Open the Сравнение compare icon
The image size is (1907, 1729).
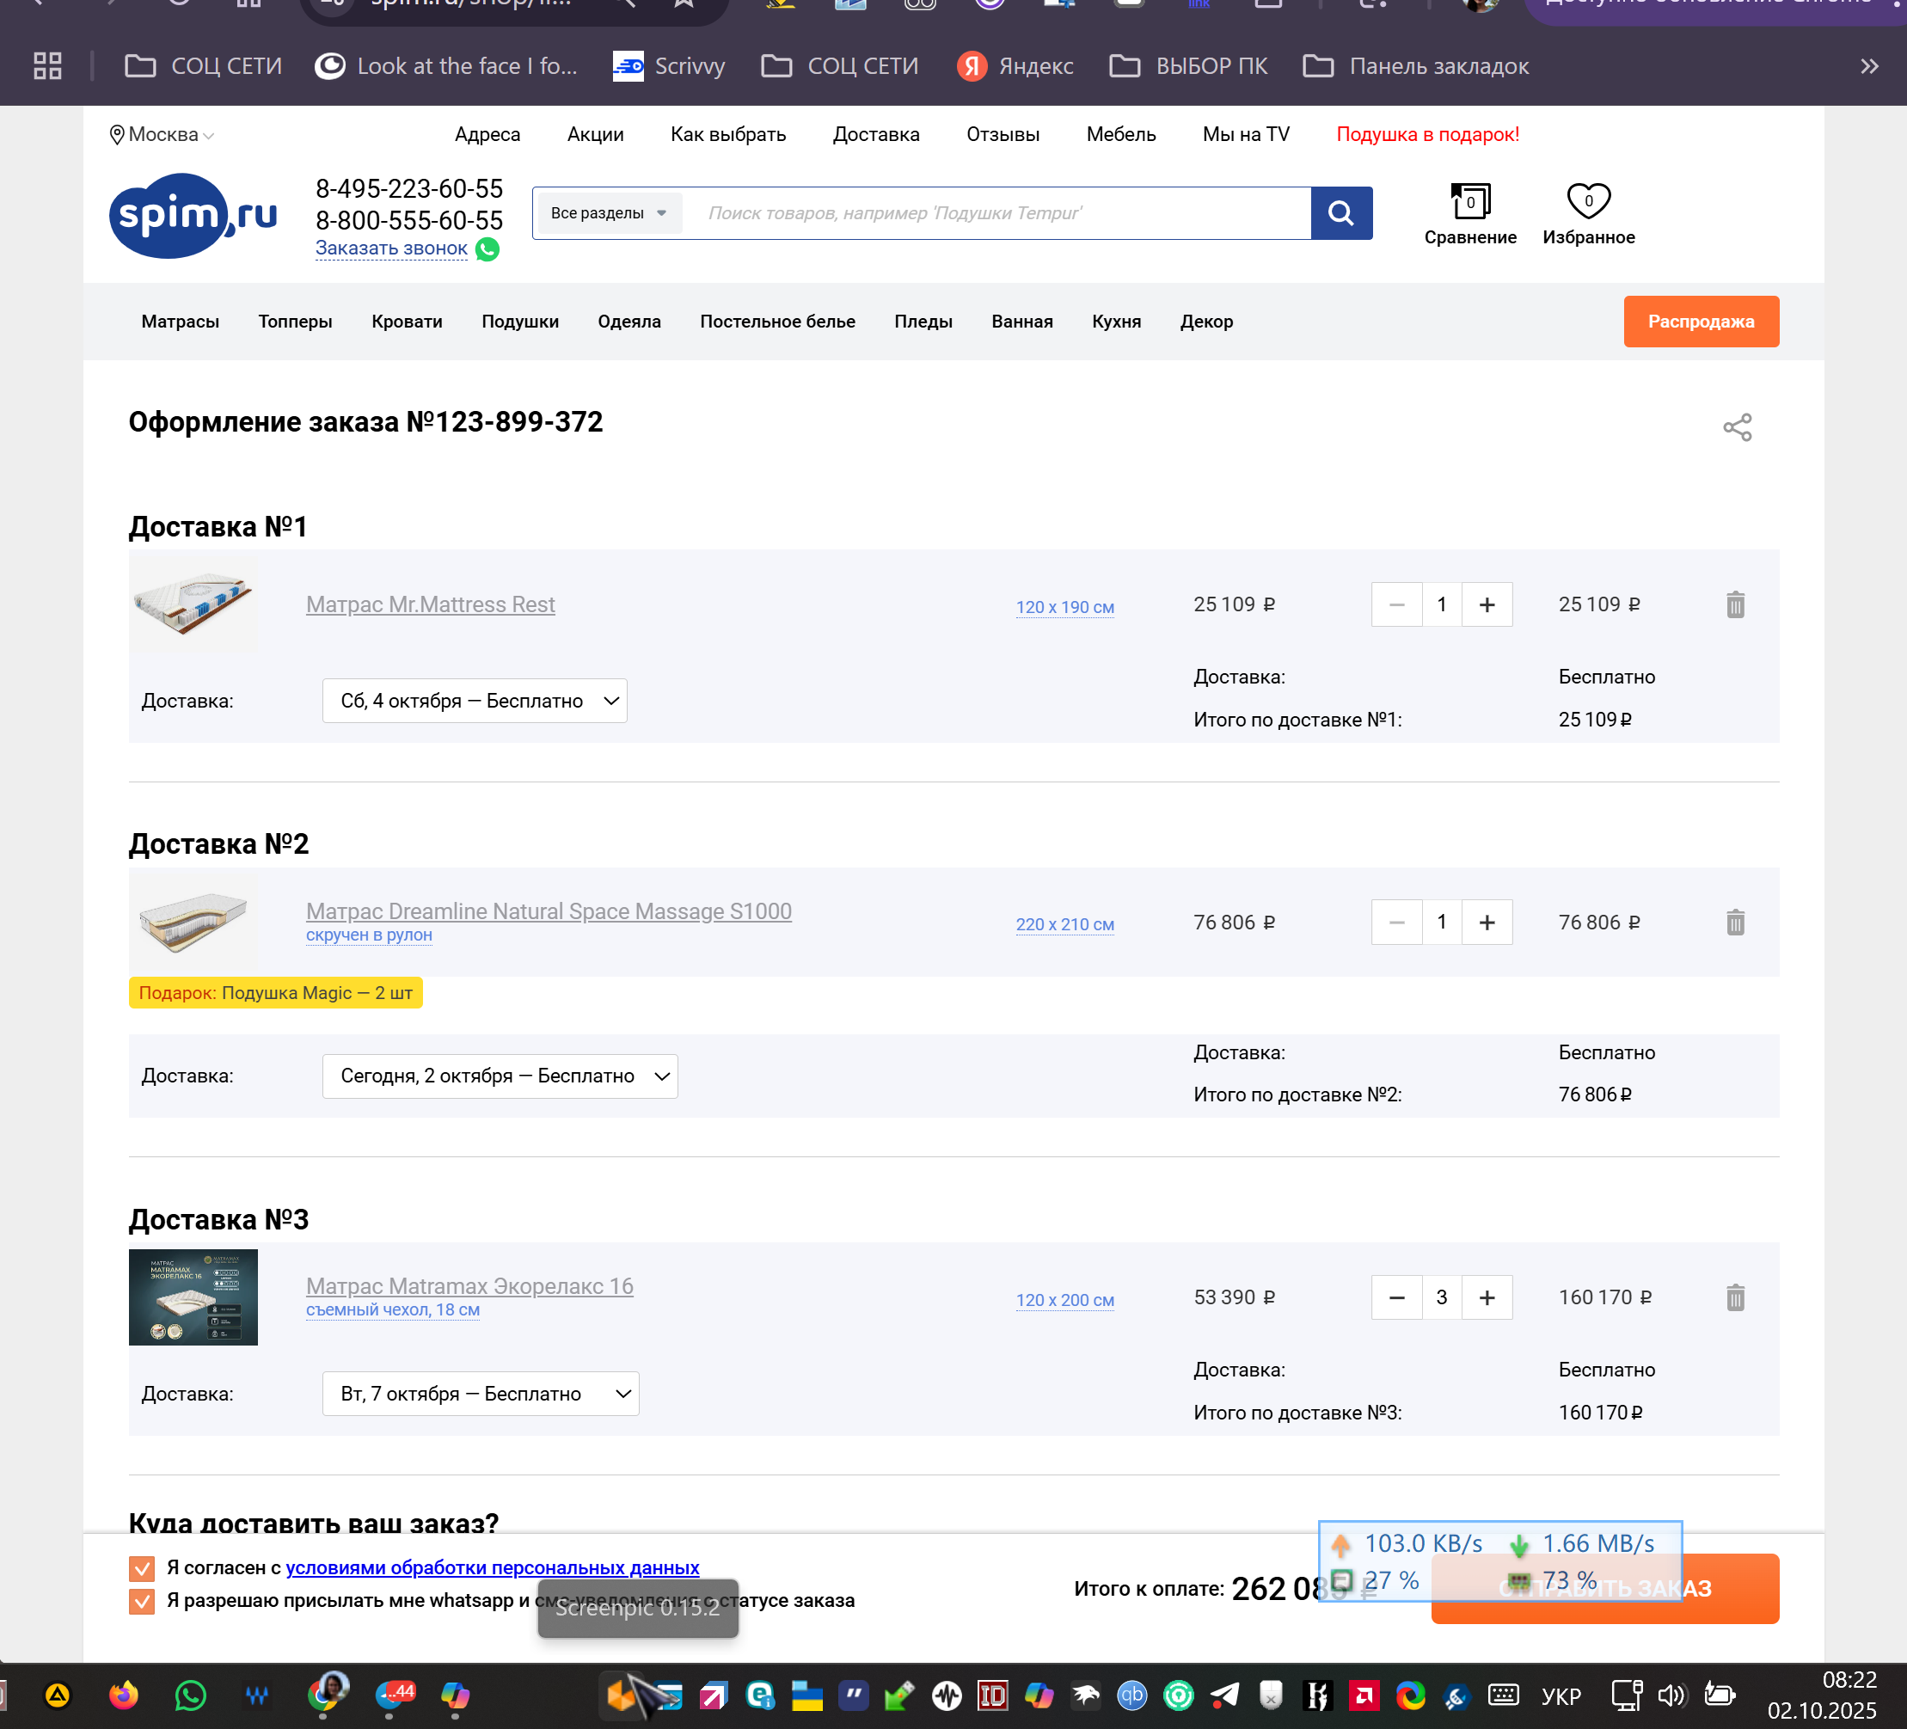(x=1470, y=201)
